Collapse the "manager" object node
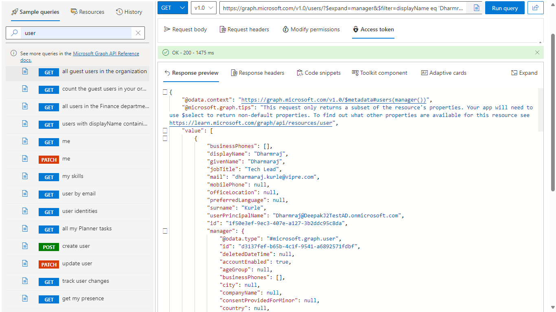 point(165,231)
